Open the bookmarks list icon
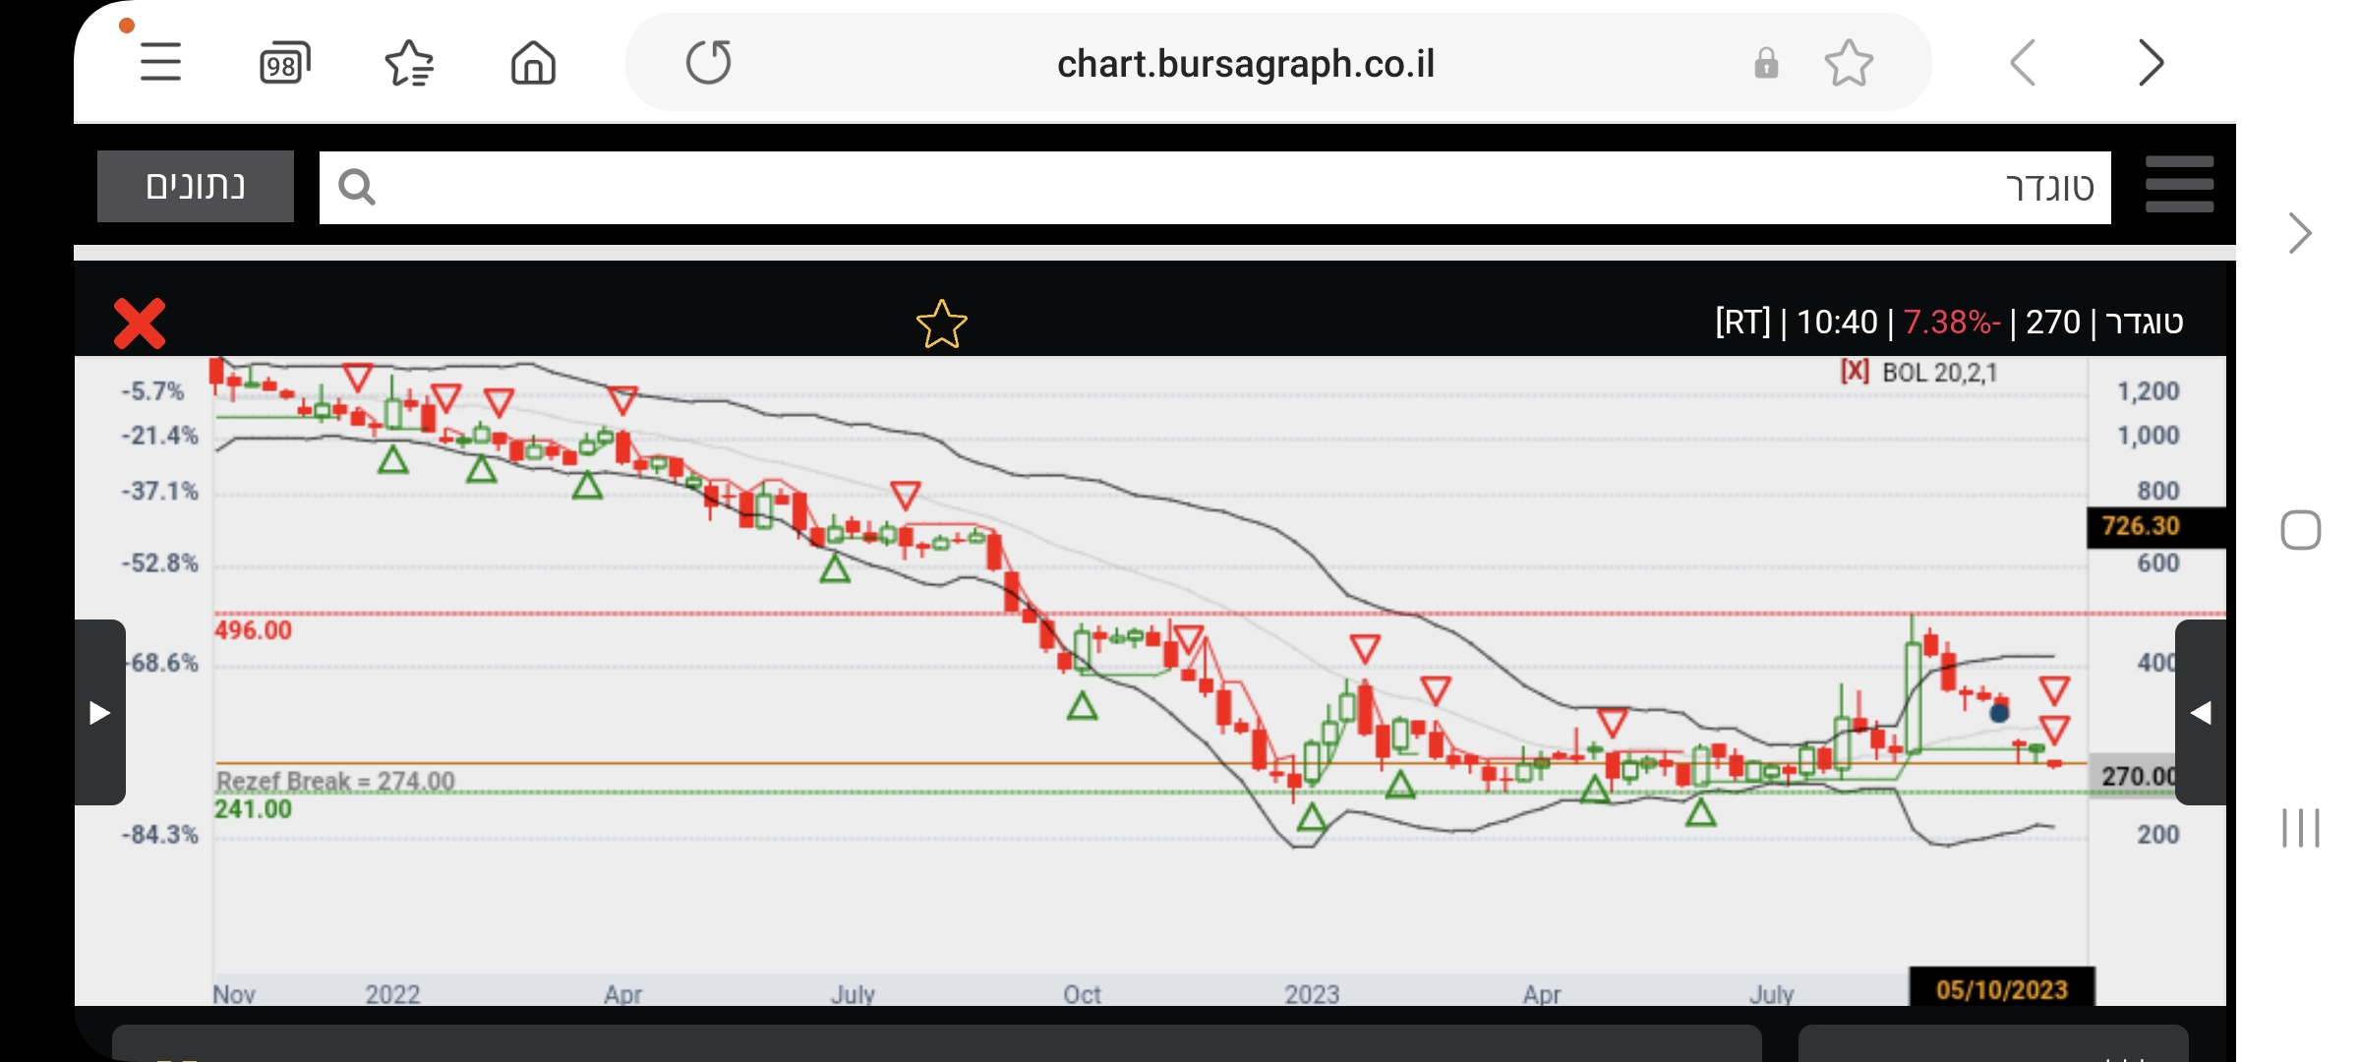Image resolution: width=2360 pixels, height=1062 pixels. tap(409, 64)
